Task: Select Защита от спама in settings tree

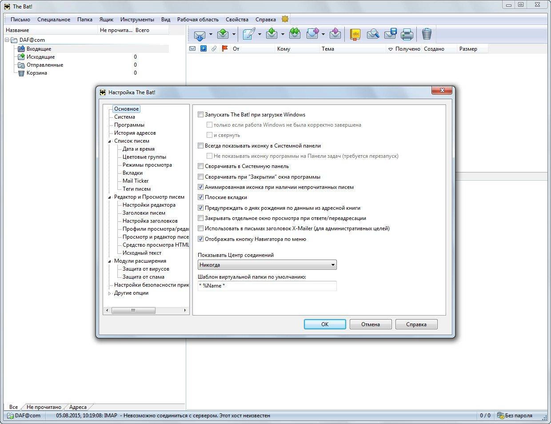Action: (144, 277)
